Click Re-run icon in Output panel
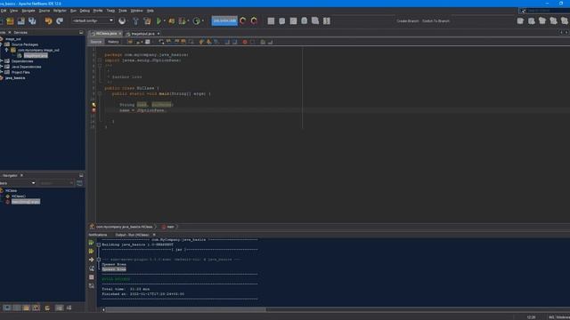The width and height of the screenshot is (570, 320). click(91, 243)
